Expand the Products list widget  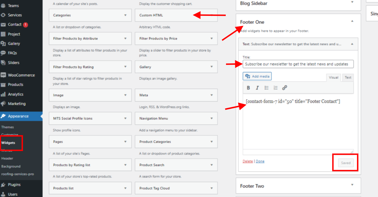click(x=125, y=188)
